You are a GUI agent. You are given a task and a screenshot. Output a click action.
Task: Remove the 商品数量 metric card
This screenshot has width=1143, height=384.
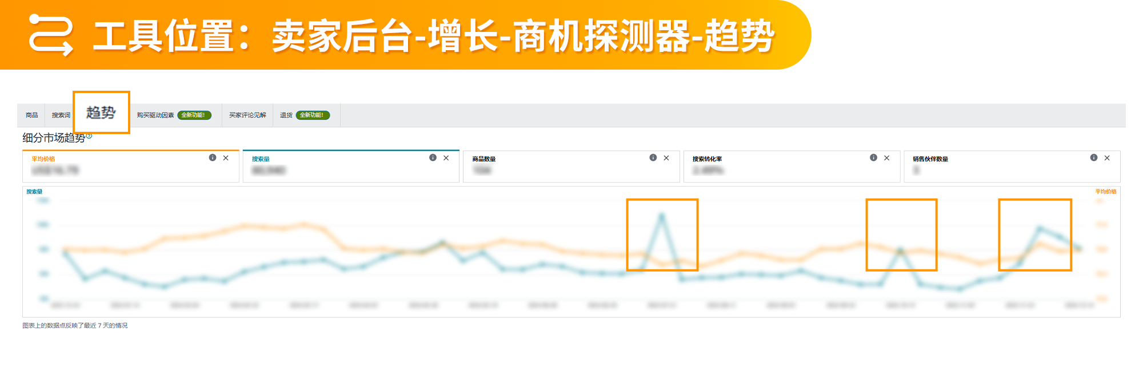666,158
